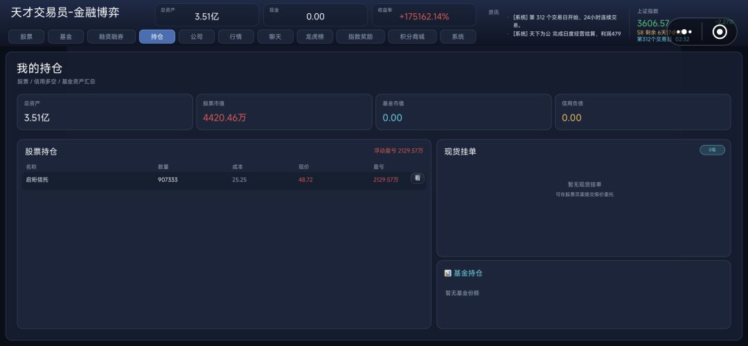The height and width of the screenshot is (346, 748).
Task: Click the bar chart icon beside 基金持仓
Action: click(x=447, y=273)
